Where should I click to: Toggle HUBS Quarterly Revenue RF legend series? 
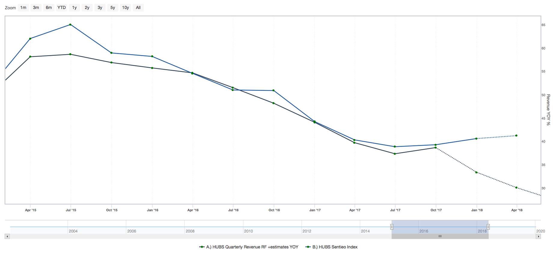[249, 247]
